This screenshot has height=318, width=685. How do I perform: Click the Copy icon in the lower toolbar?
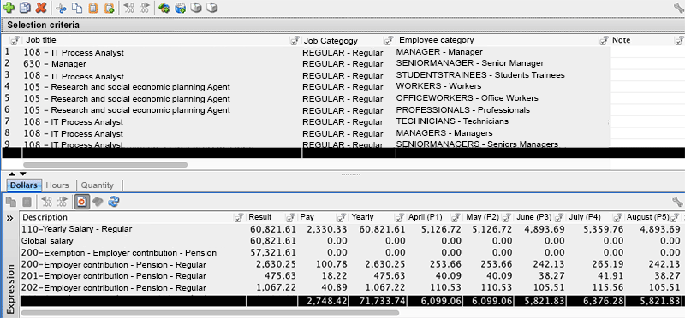(11, 202)
